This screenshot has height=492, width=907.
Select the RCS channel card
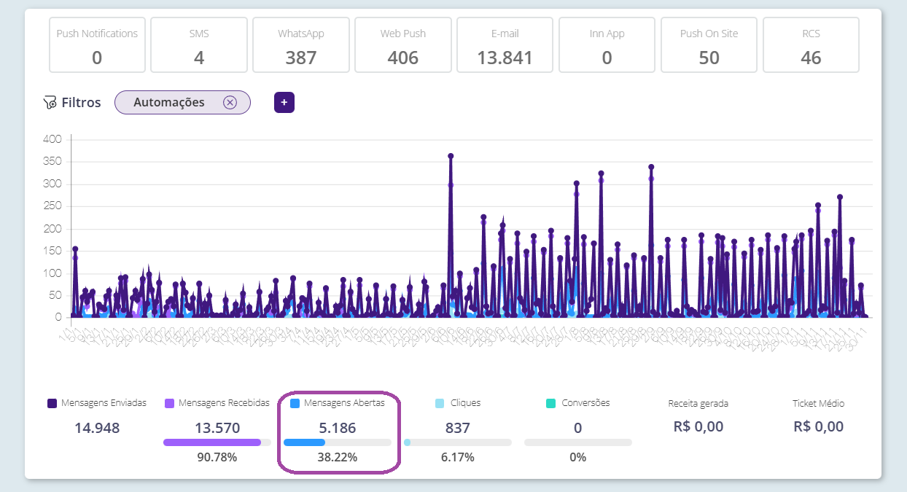click(811, 45)
